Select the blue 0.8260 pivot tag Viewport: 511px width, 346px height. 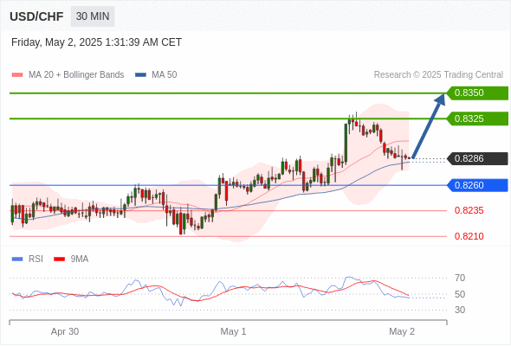(x=477, y=185)
